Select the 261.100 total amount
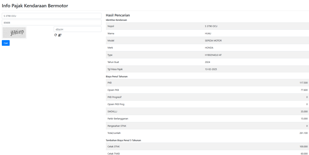The image size is (309, 155). pos(304,133)
